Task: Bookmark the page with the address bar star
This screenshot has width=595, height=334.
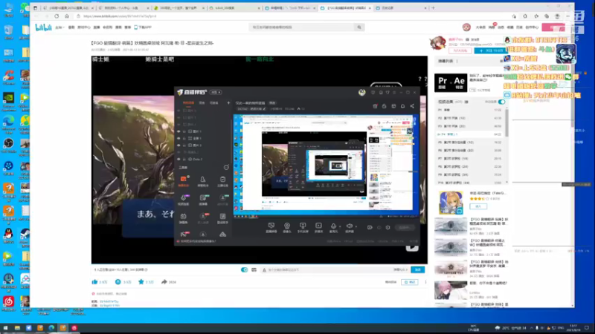Action: (514, 16)
